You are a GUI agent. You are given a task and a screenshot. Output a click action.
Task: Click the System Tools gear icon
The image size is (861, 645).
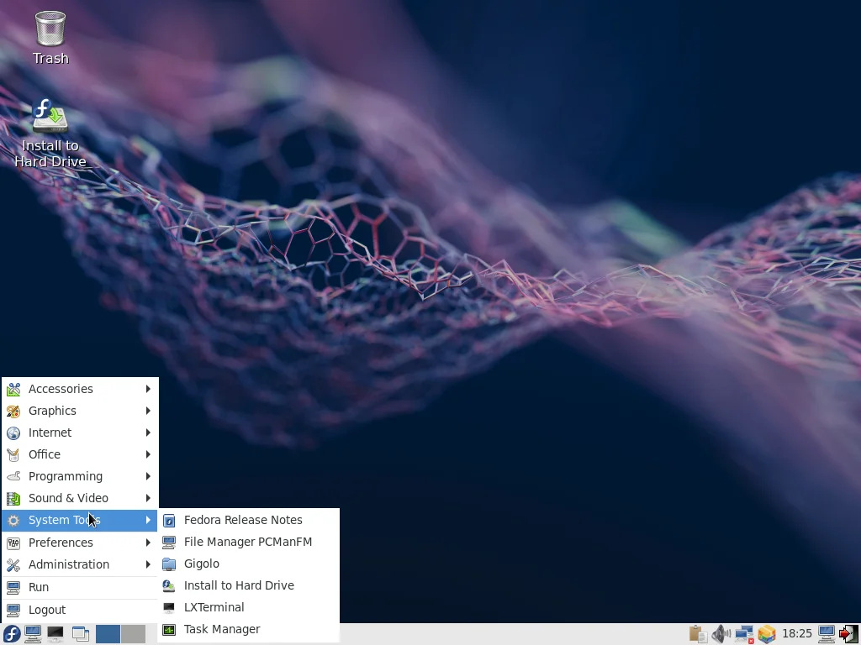[13, 521]
